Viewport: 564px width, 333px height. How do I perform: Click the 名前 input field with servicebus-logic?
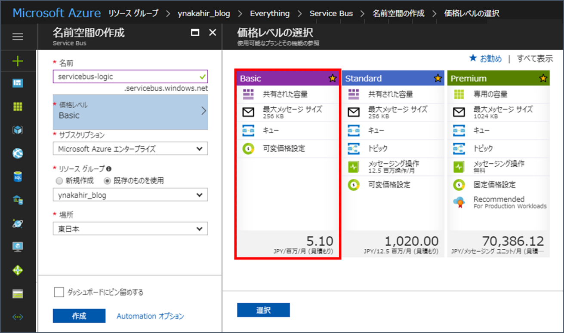tap(130, 76)
